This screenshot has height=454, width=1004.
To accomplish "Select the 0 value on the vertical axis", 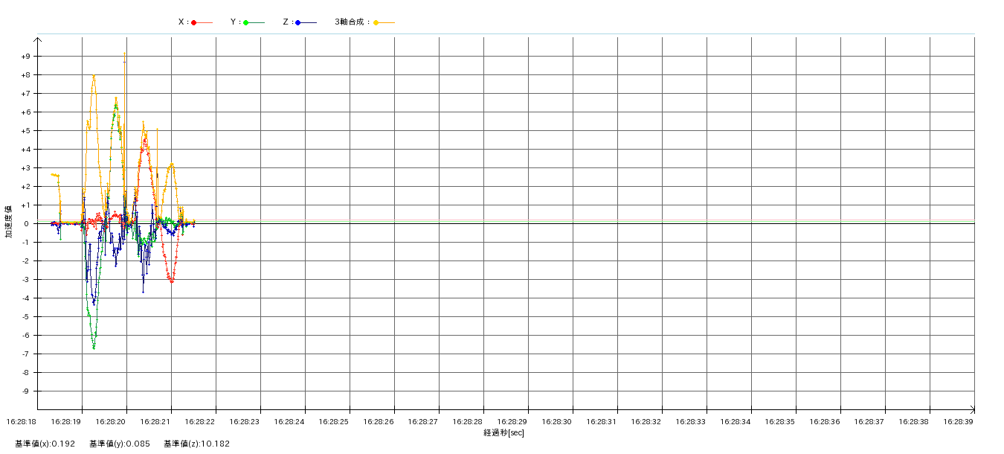I will [x=27, y=224].
